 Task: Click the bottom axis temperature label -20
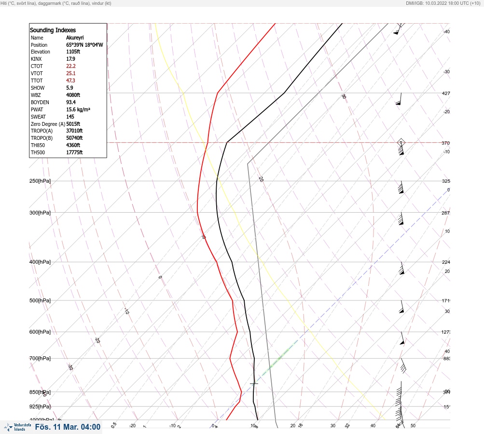tap(132, 426)
